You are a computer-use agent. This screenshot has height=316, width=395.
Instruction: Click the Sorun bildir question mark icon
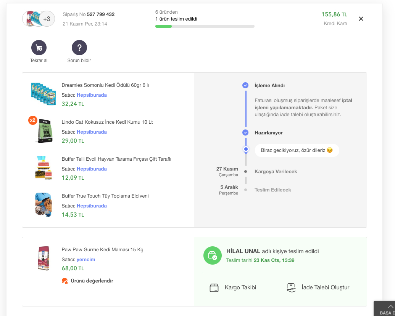(79, 48)
